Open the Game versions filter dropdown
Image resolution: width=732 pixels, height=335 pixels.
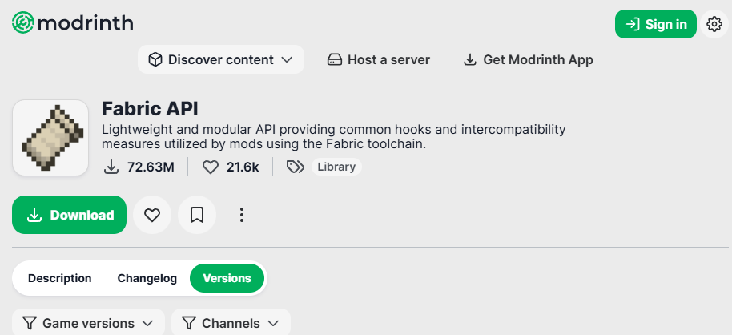[x=88, y=323]
